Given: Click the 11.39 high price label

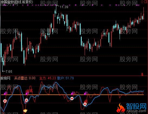Looking at the screenshot, I should [x=64, y=7].
